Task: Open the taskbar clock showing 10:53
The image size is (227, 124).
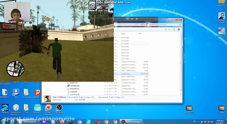Action: point(220,122)
